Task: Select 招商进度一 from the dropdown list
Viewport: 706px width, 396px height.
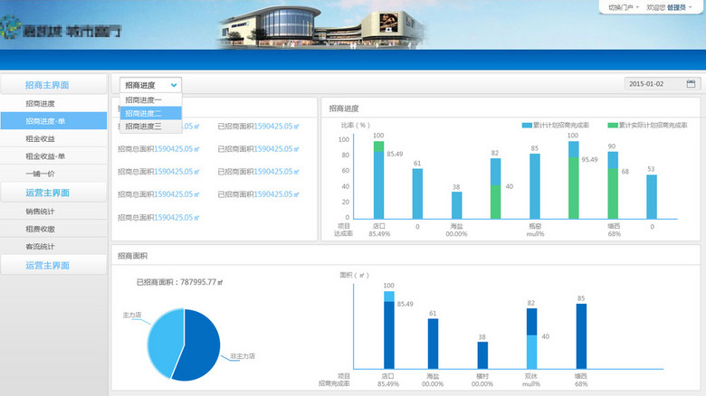Action: [145, 100]
